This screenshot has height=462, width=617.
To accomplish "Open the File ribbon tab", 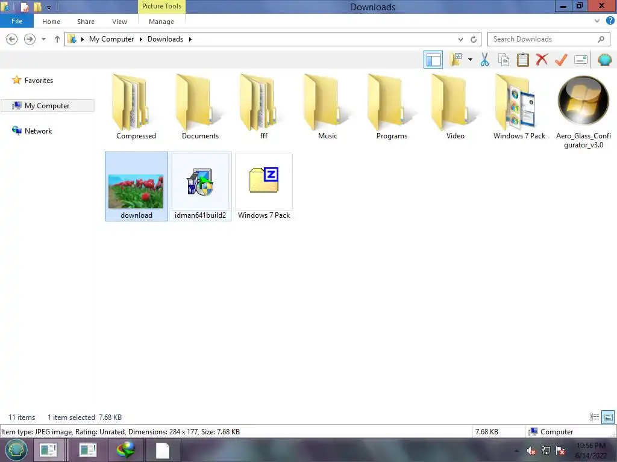I will (16, 21).
